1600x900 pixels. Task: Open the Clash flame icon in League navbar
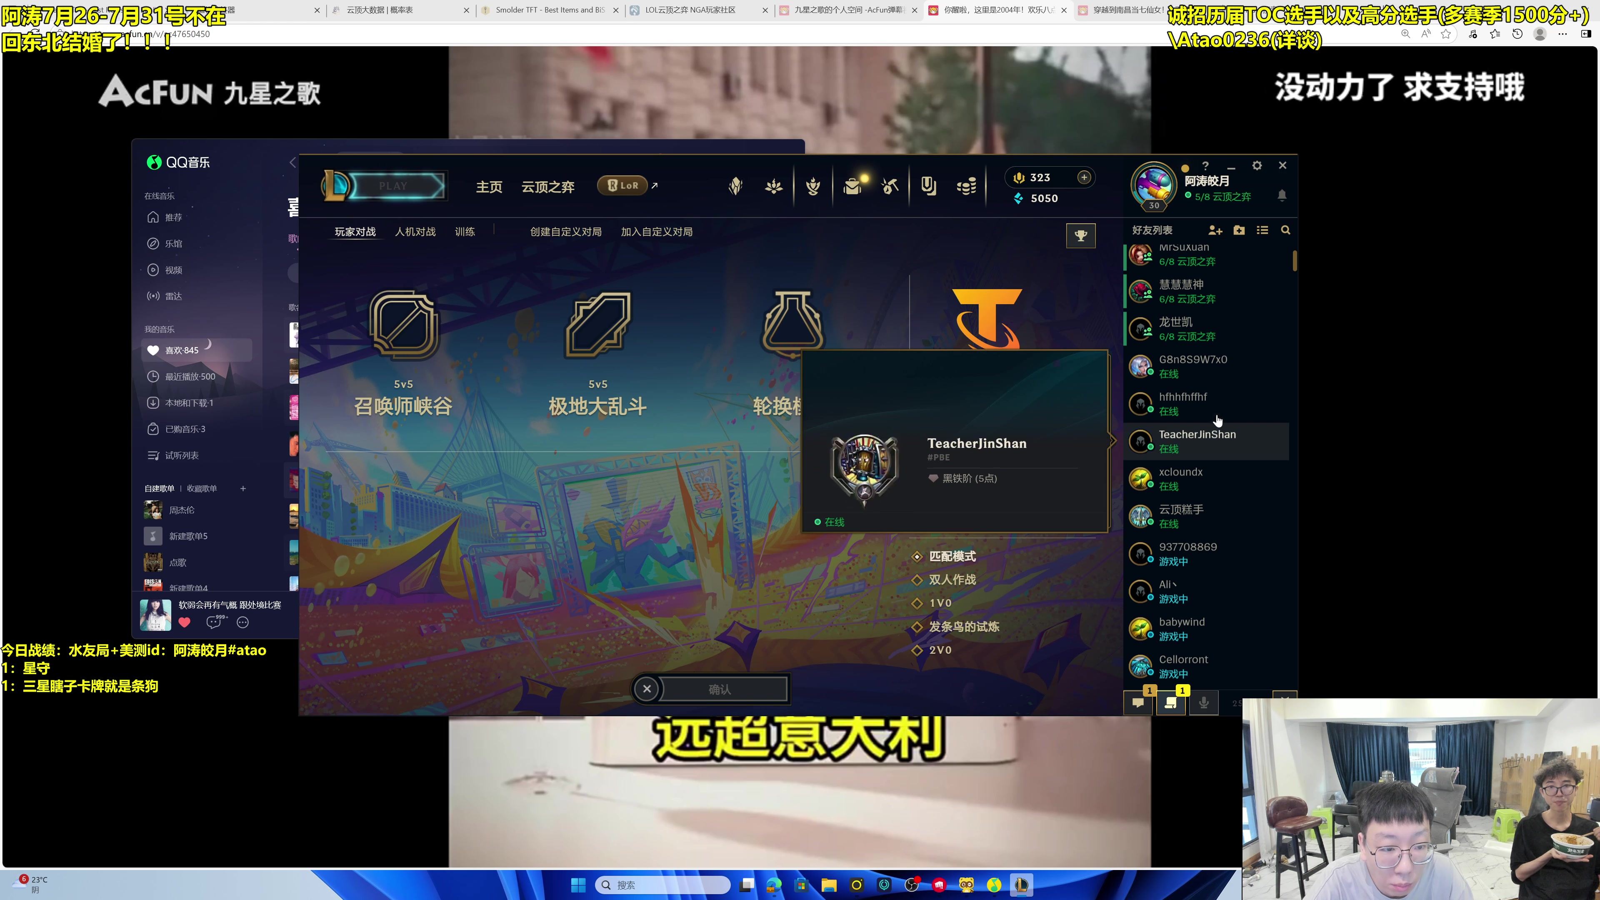[813, 186]
